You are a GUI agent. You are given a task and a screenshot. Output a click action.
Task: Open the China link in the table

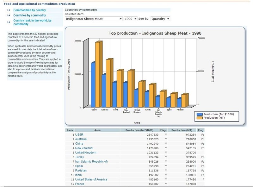79,144
